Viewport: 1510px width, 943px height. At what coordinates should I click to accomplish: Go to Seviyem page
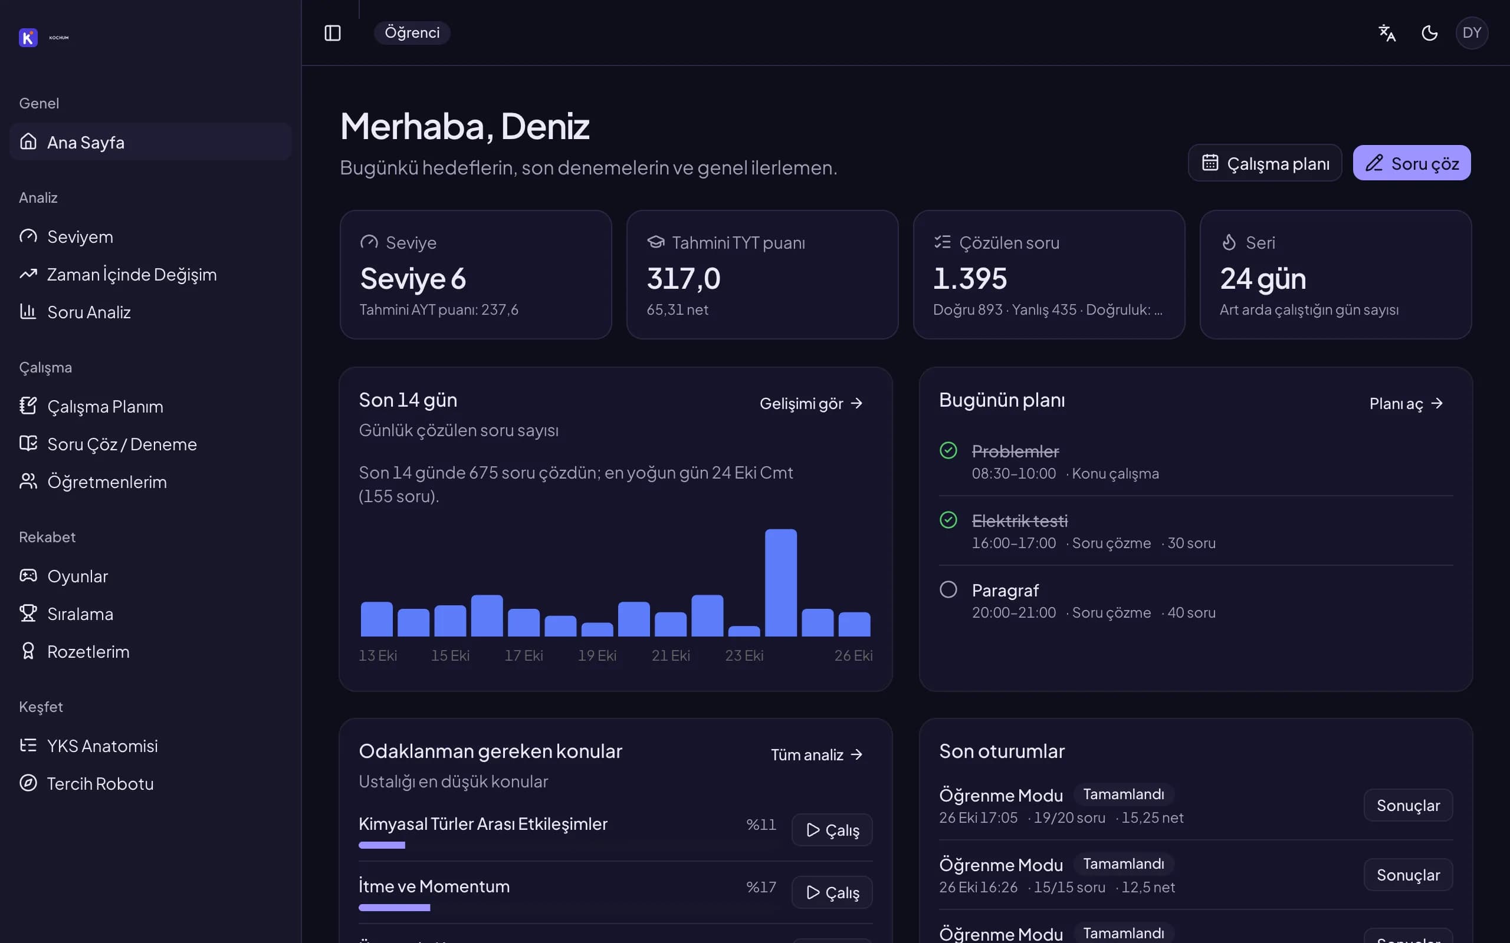[x=150, y=237]
